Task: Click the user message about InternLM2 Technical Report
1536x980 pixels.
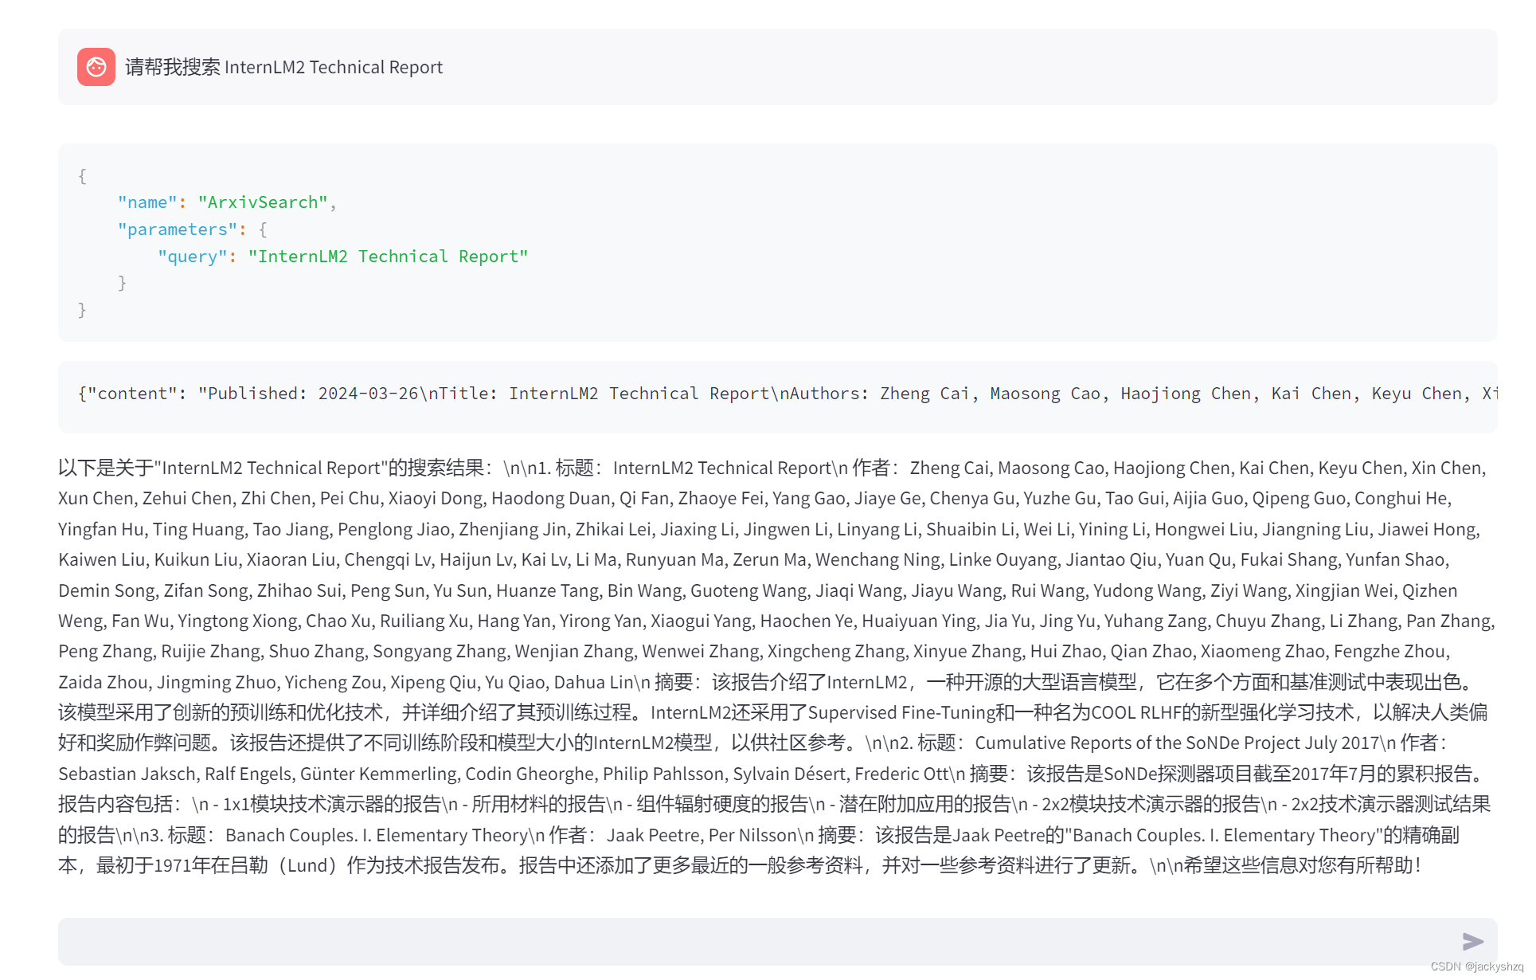Action: [283, 67]
